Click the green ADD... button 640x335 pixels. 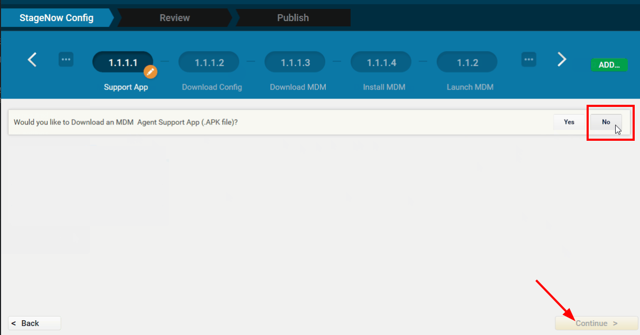pyautogui.click(x=609, y=65)
